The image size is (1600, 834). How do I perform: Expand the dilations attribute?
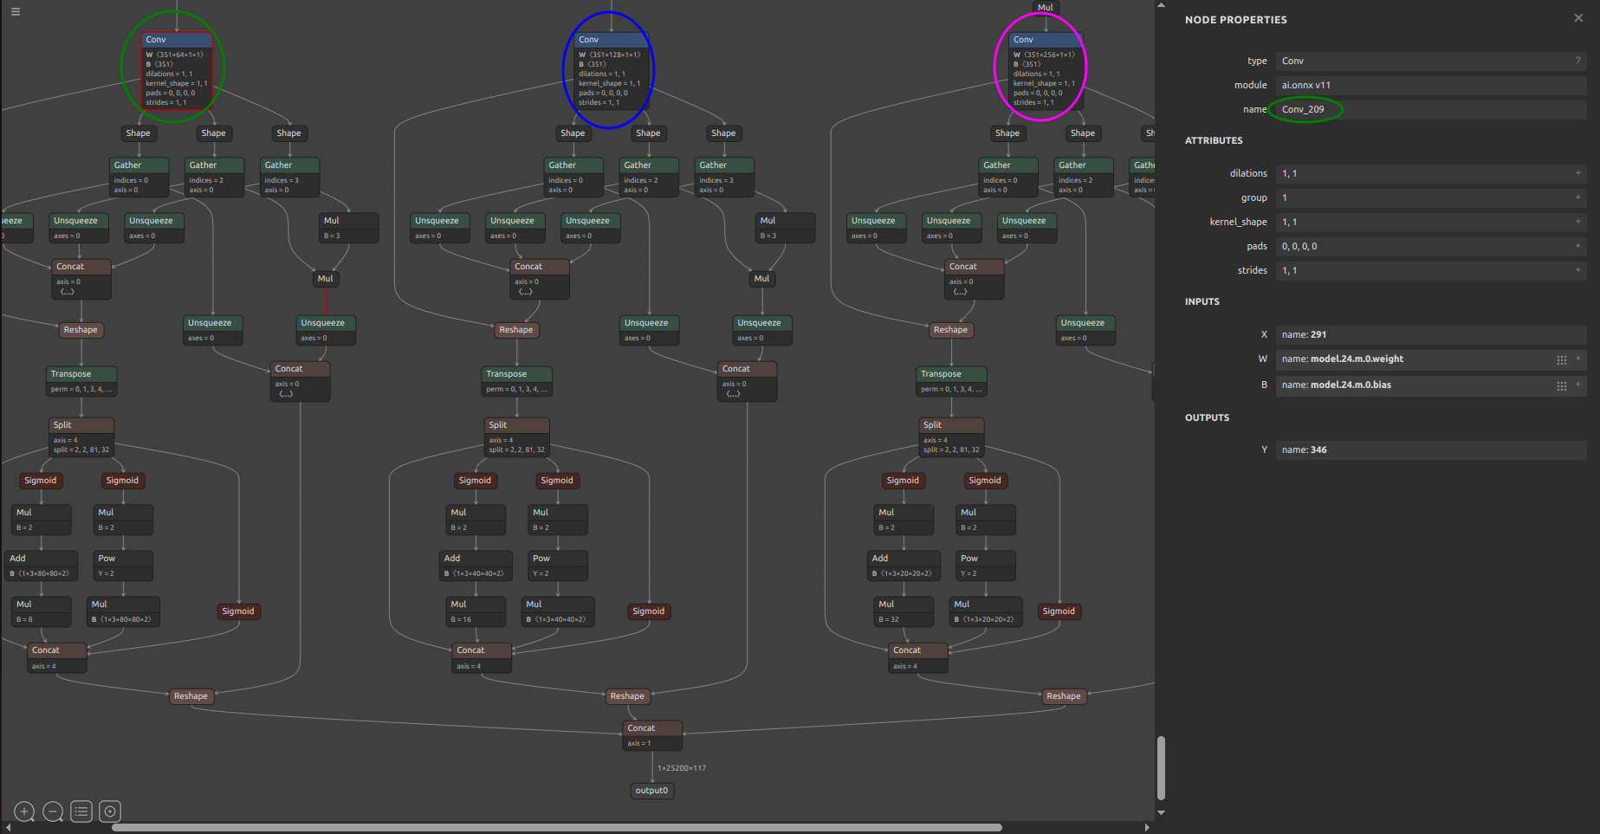pyautogui.click(x=1577, y=173)
